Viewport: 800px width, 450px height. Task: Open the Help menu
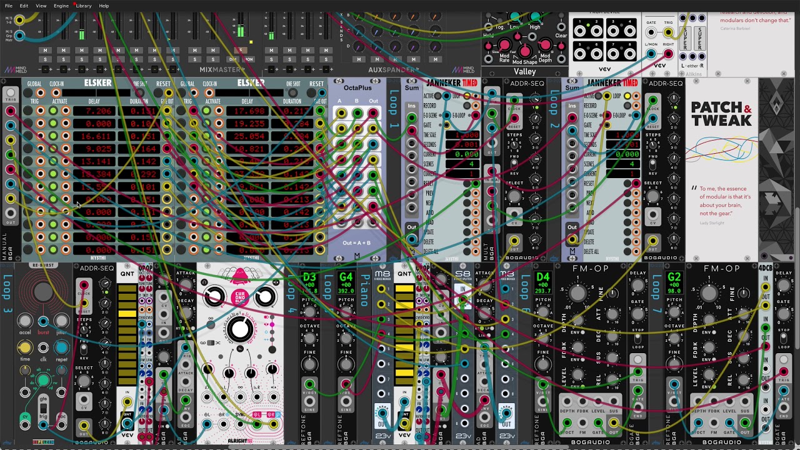tap(104, 6)
